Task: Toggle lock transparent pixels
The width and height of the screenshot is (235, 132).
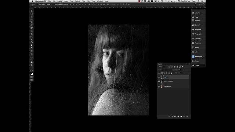Action: pyautogui.click(x=162, y=73)
